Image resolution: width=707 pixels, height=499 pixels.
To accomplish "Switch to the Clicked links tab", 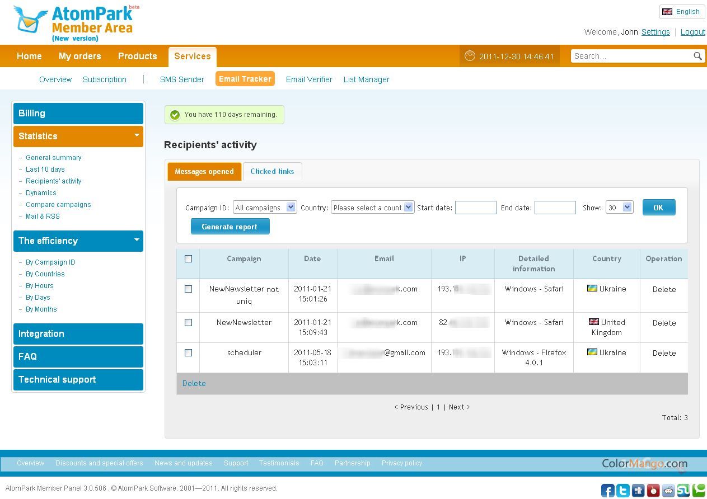I will click(x=272, y=171).
